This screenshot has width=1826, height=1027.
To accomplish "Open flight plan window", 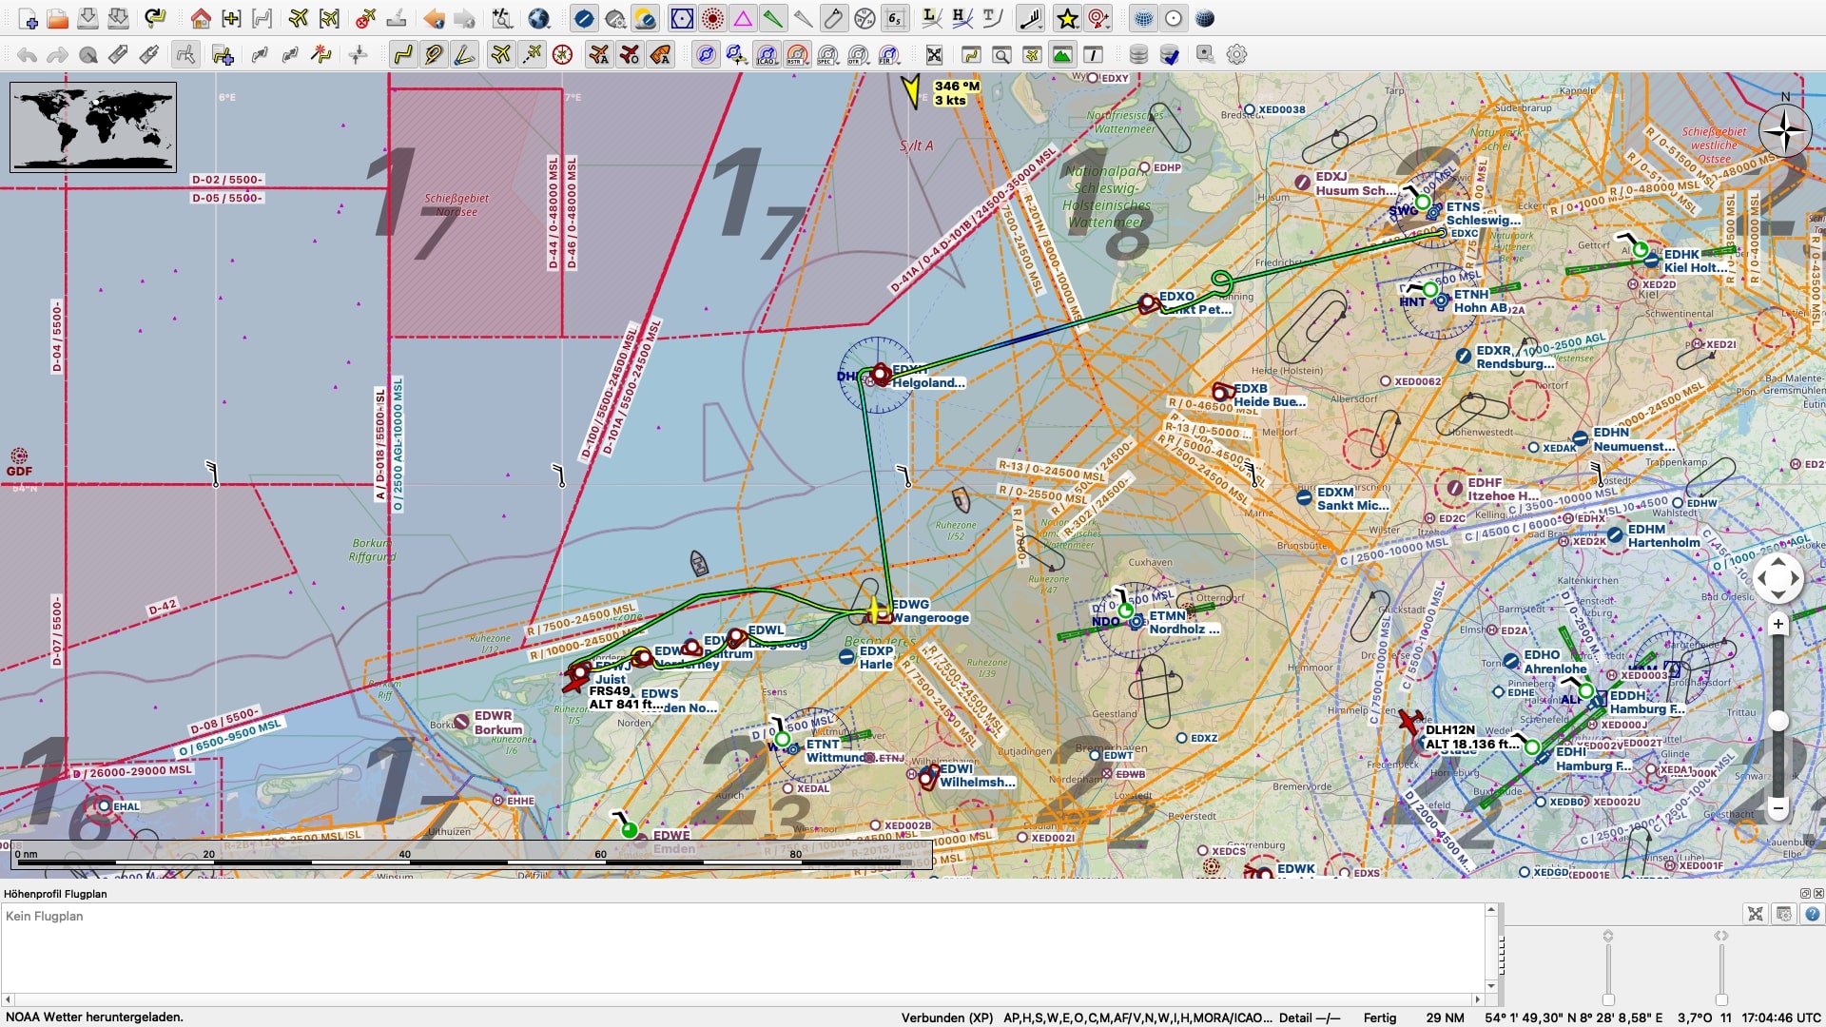I will point(971,54).
